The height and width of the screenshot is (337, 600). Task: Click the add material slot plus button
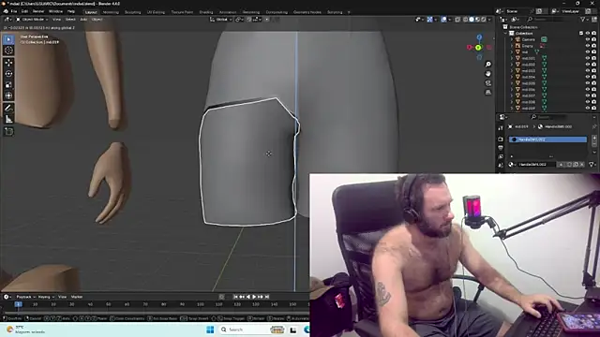click(594, 139)
